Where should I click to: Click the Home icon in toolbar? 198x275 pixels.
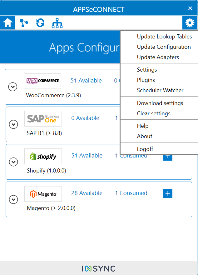tap(8, 23)
